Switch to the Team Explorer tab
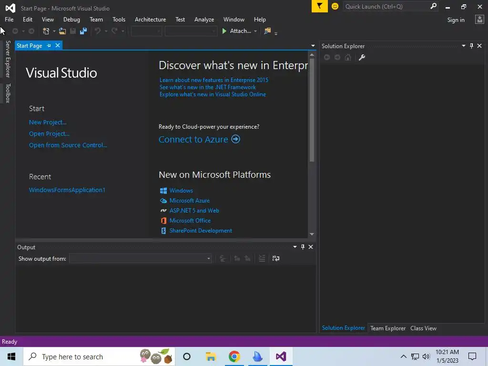The image size is (488, 366). click(388, 328)
